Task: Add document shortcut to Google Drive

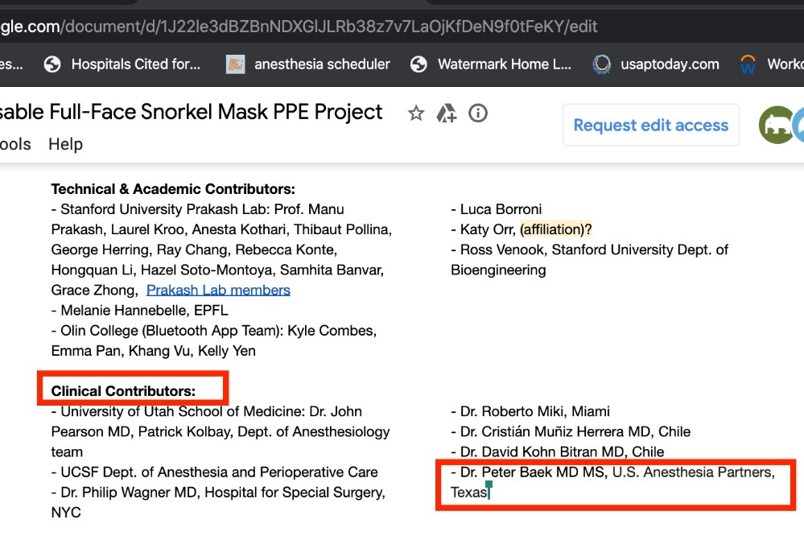Action: 446,113
